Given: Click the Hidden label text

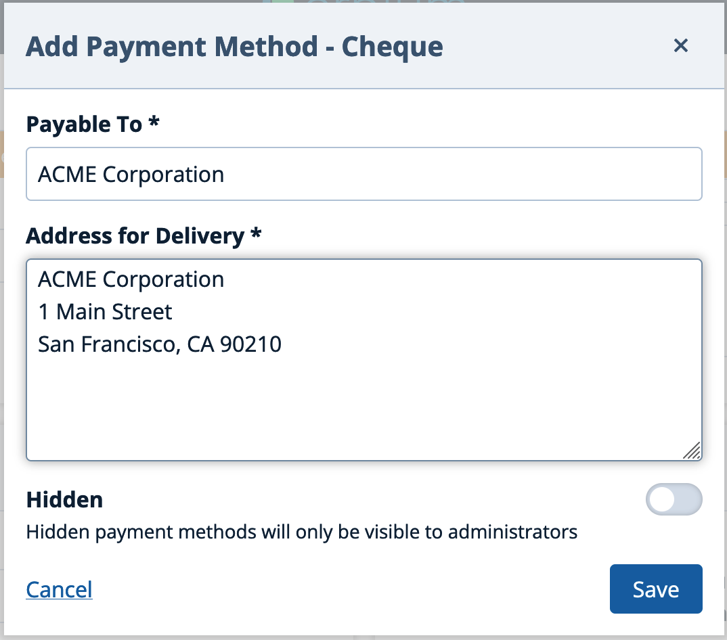Looking at the screenshot, I should [64, 499].
